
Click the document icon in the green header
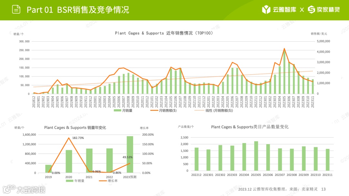tap(16, 9)
